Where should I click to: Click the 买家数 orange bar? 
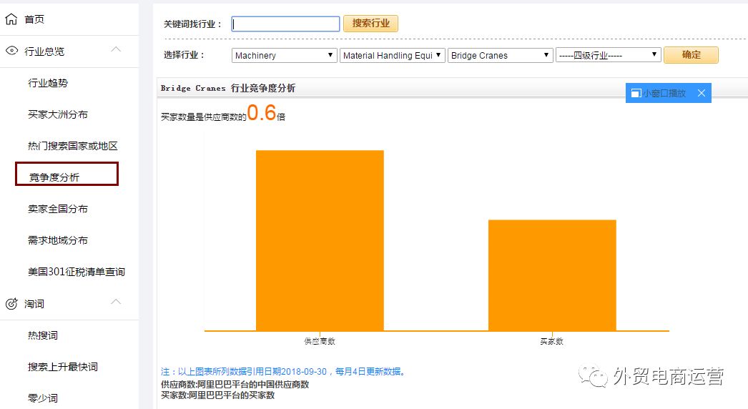click(x=552, y=275)
